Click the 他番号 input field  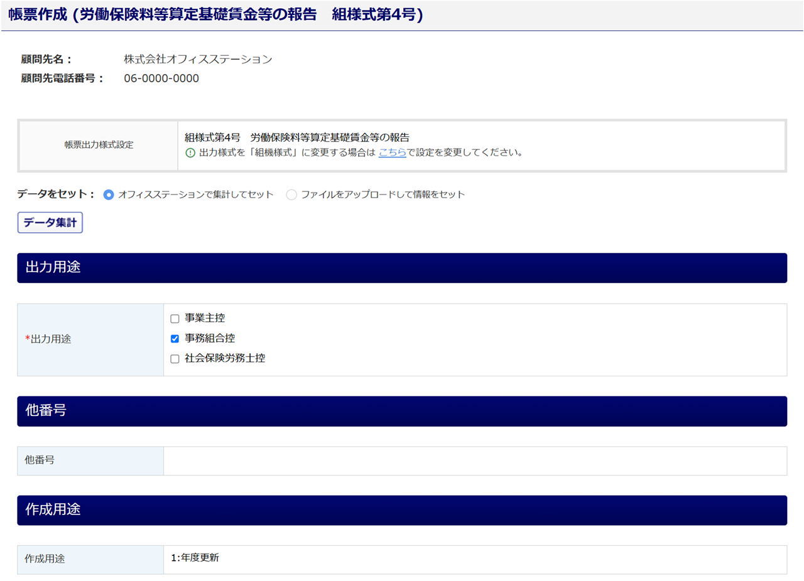coord(475,461)
